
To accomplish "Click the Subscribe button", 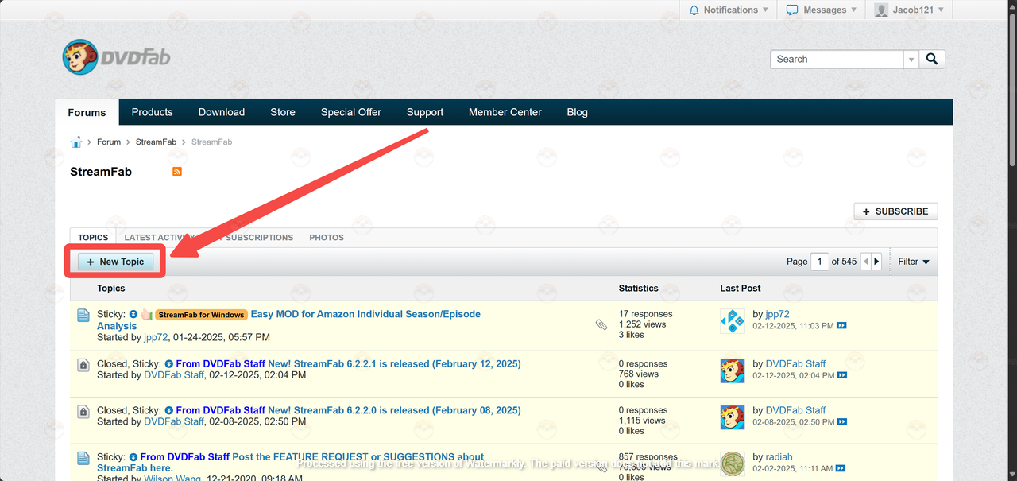I will coord(895,211).
